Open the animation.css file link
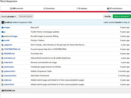This screenshot has width=131, height=98. [10, 58]
